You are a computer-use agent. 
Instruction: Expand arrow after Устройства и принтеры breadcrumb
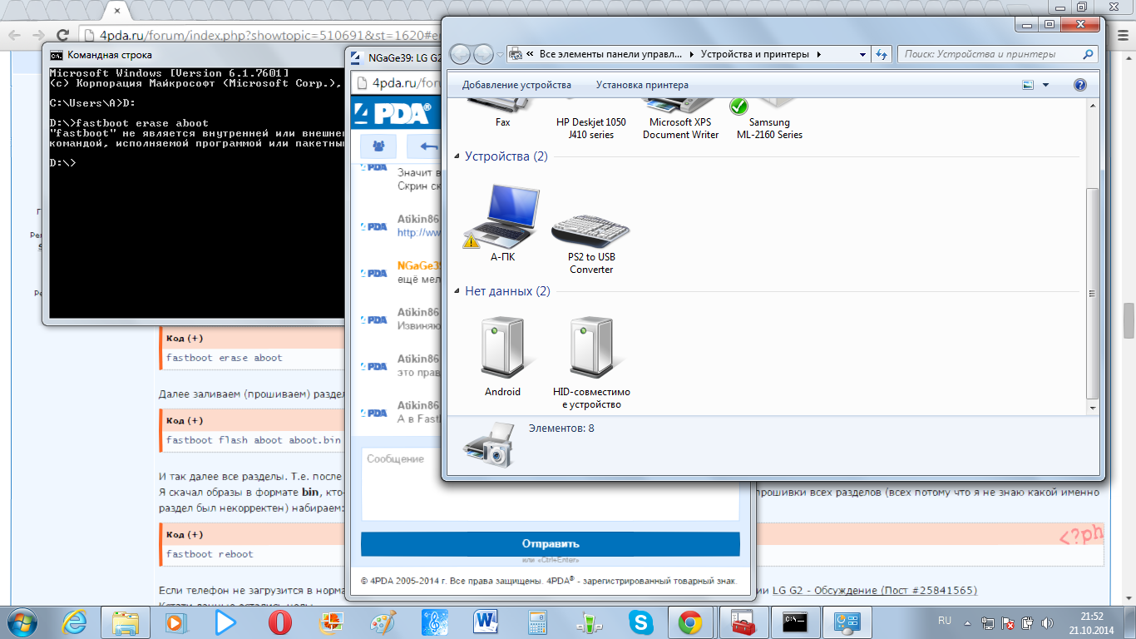pos(818,54)
